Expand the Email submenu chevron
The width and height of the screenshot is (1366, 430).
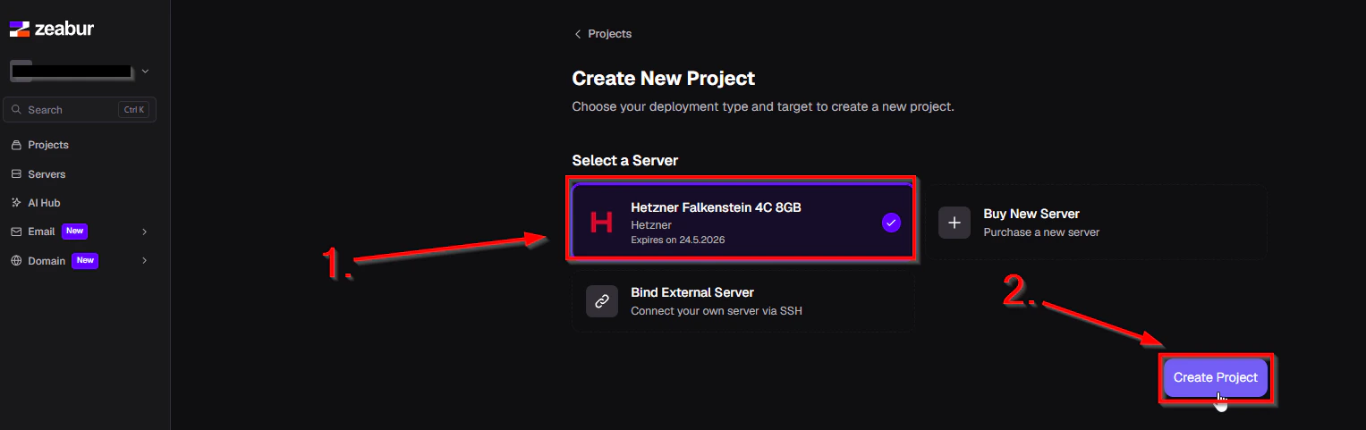pyautogui.click(x=145, y=232)
